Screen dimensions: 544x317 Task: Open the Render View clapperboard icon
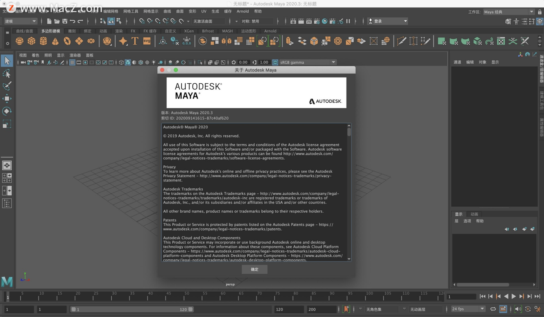coord(293,21)
